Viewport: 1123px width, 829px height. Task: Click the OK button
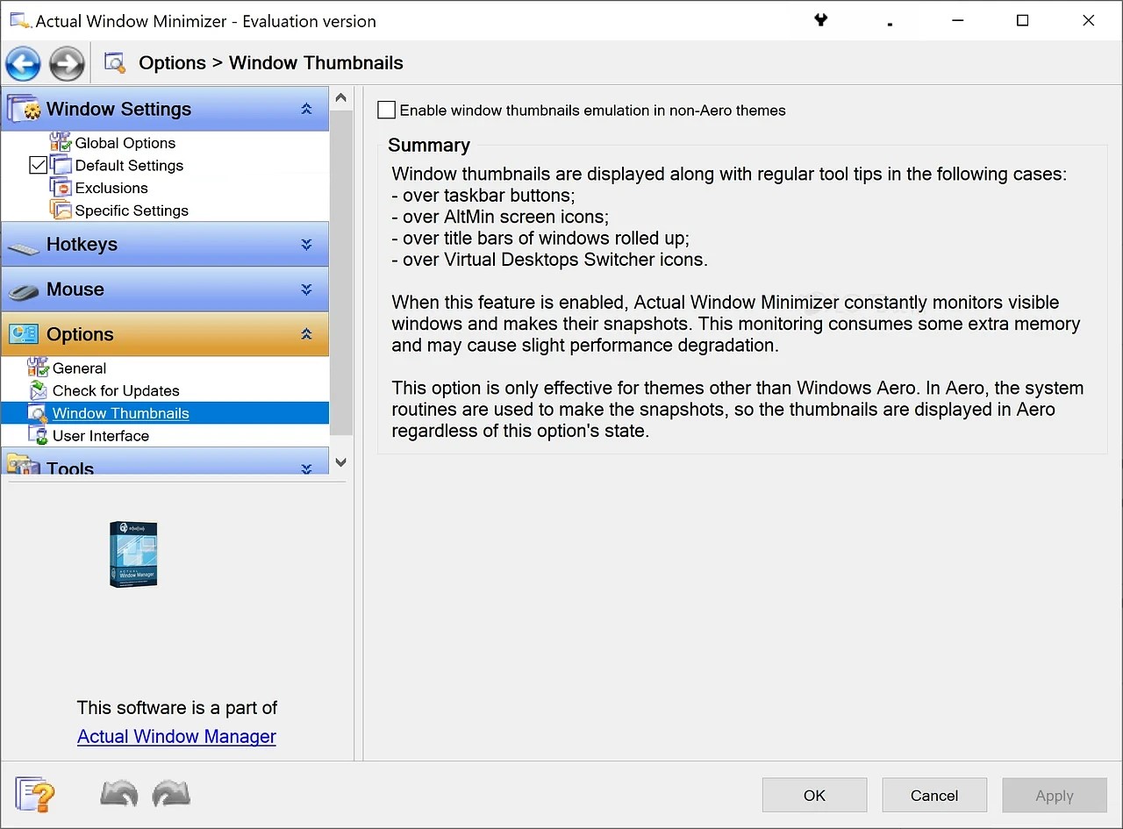[x=814, y=795]
